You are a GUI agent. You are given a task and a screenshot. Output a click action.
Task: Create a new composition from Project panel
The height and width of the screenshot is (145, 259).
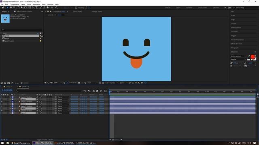[x=8, y=83]
